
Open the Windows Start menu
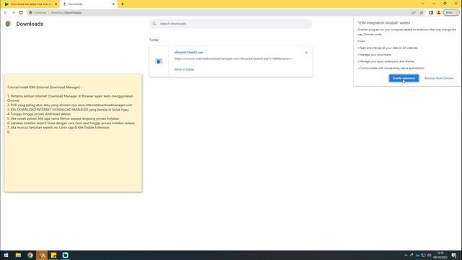pyautogui.click(x=6, y=255)
